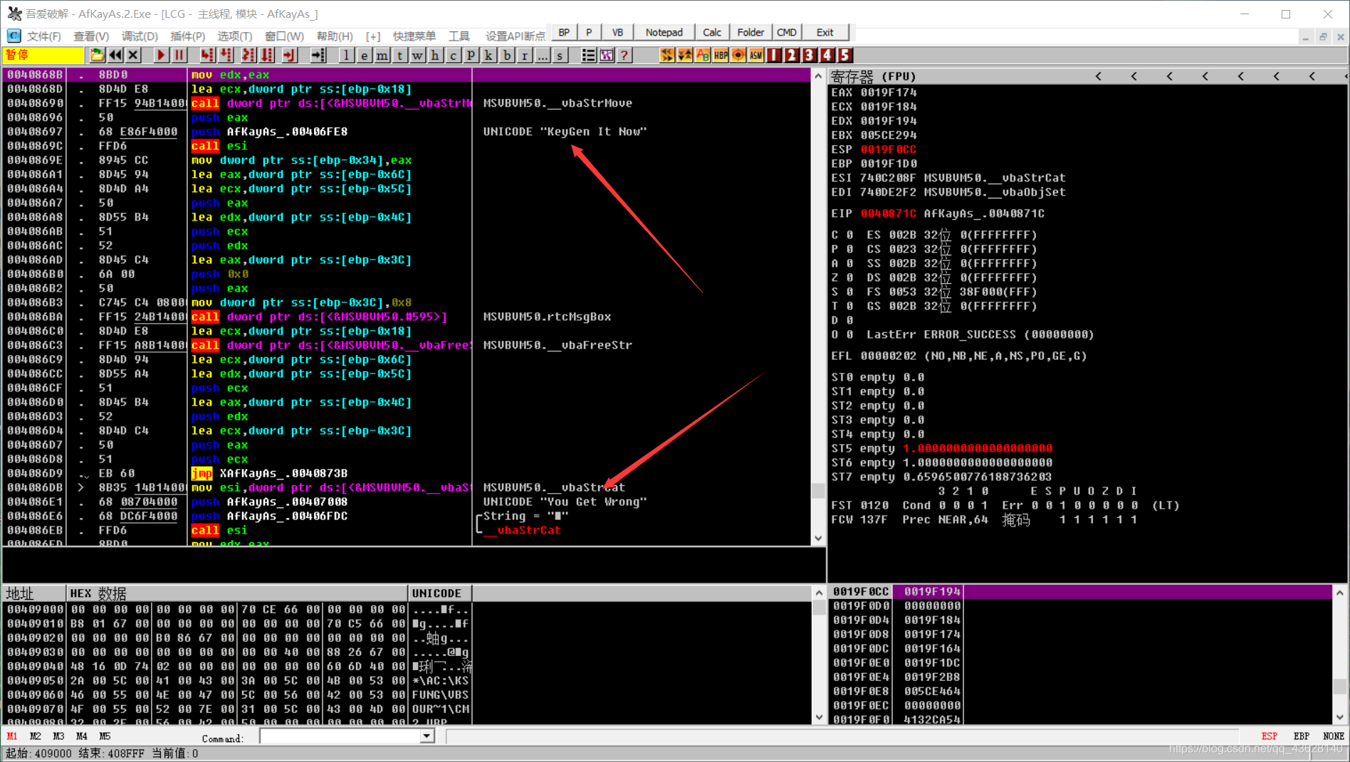Open handles (h) window

click(x=435, y=55)
